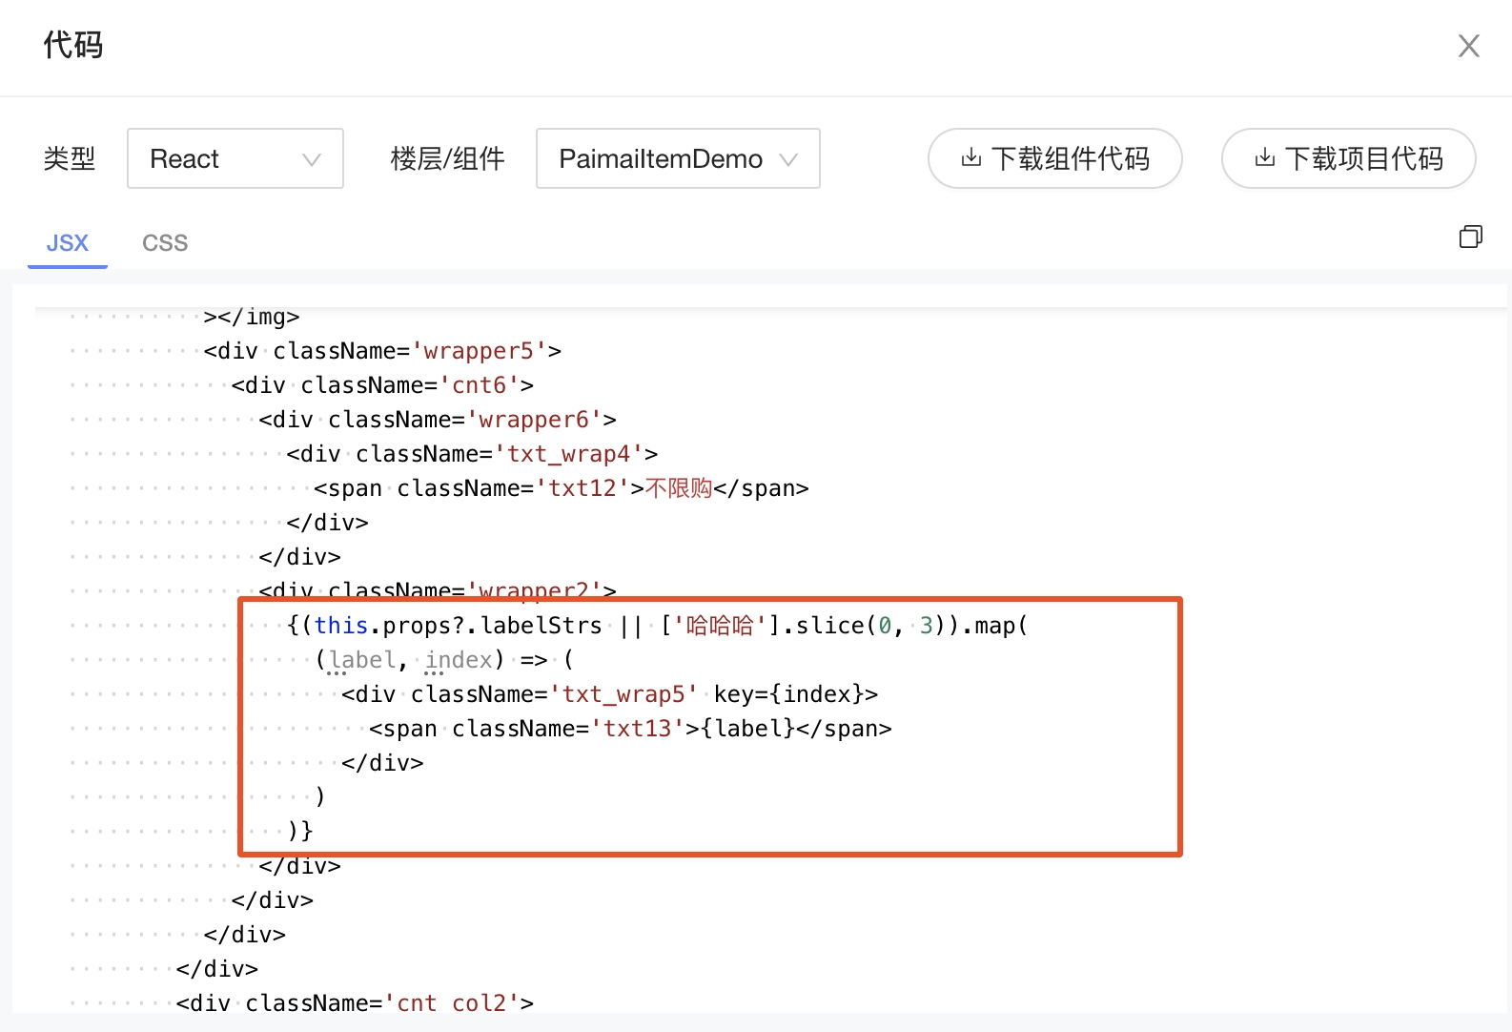Screen dimensions: 1512x1032
Task: Click download icon in 下载项目代码 button
Action: [1264, 157]
